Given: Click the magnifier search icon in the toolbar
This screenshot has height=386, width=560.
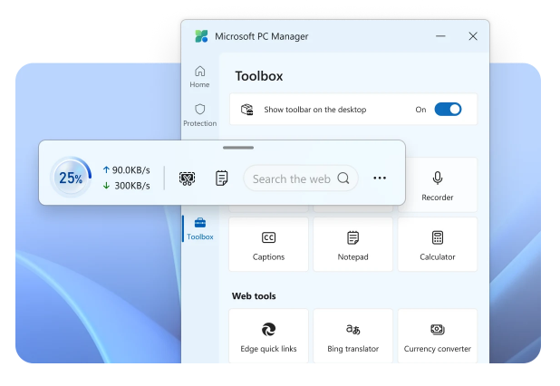Looking at the screenshot, I should click(x=343, y=178).
